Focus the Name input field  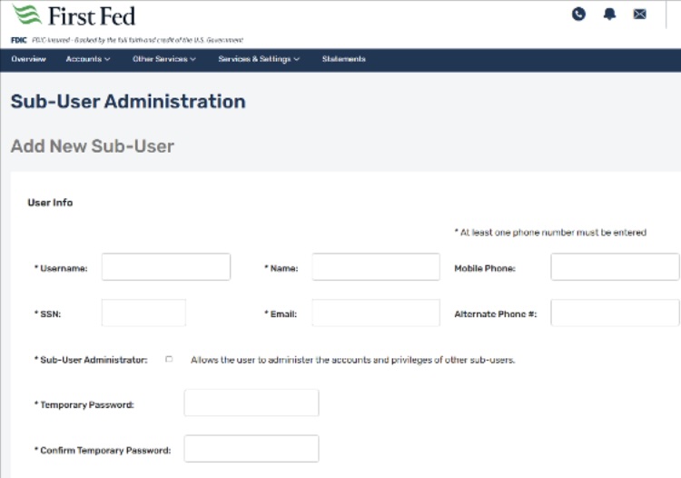click(x=376, y=267)
